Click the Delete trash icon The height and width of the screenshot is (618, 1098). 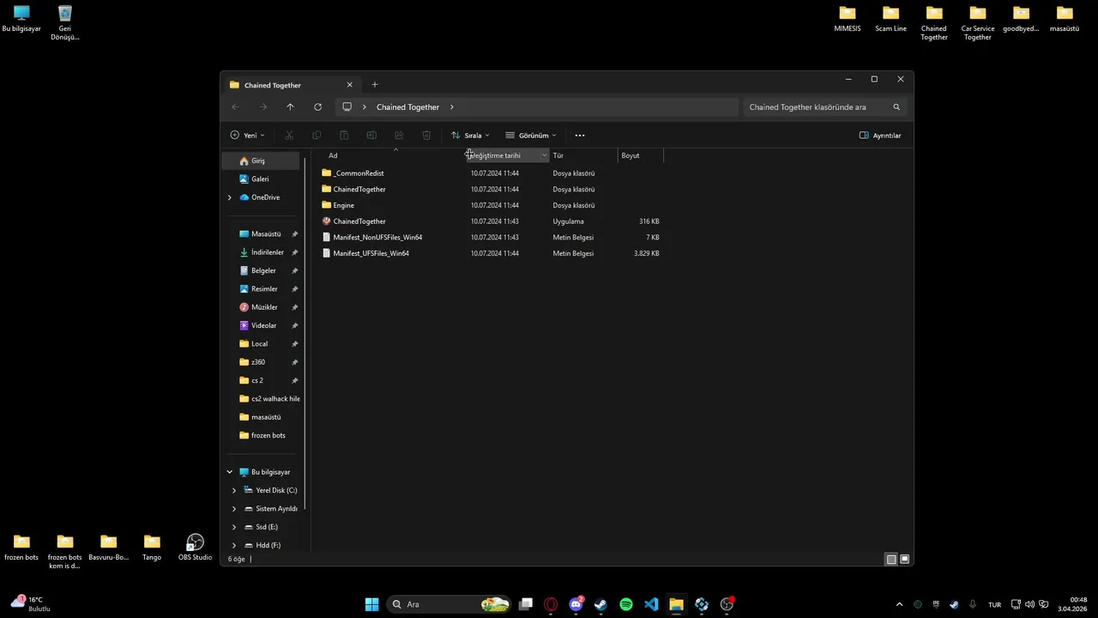(x=426, y=136)
